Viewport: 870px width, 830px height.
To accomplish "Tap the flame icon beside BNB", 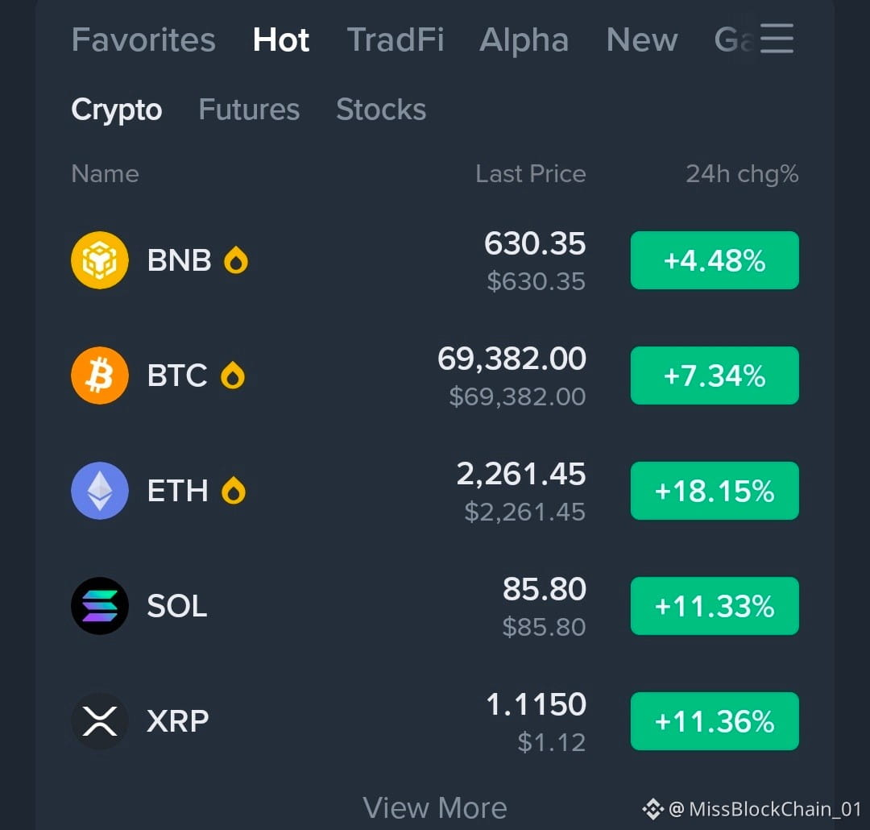I will (236, 259).
